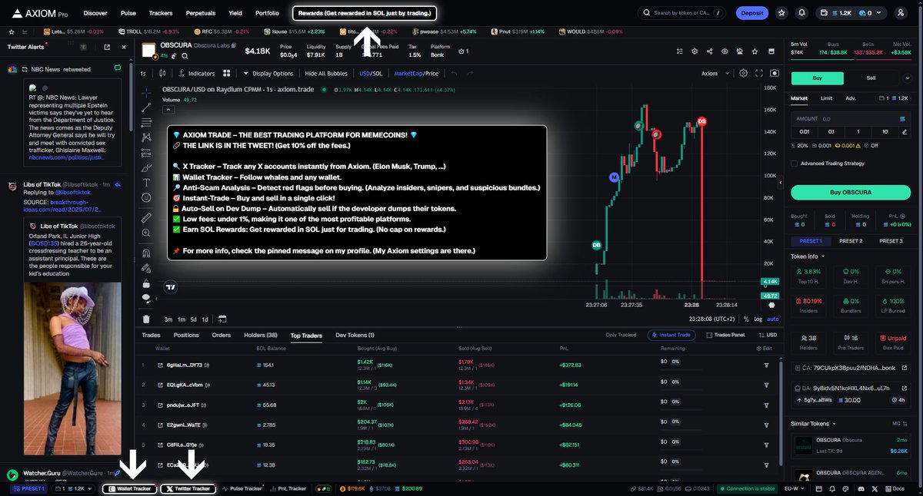Enter fullscreen chart mode
Viewport: 923px width, 496px height.
pyautogui.click(x=758, y=73)
